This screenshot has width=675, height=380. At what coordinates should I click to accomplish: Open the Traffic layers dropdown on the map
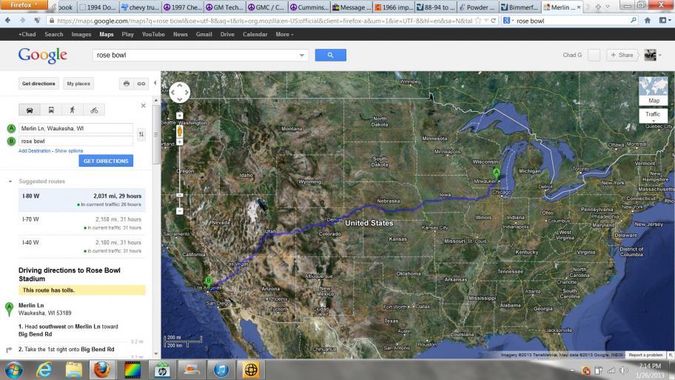653,116
